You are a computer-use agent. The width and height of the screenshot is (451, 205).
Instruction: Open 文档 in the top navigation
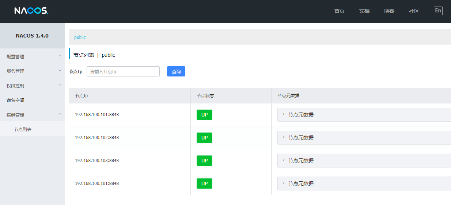pos(364,11)
